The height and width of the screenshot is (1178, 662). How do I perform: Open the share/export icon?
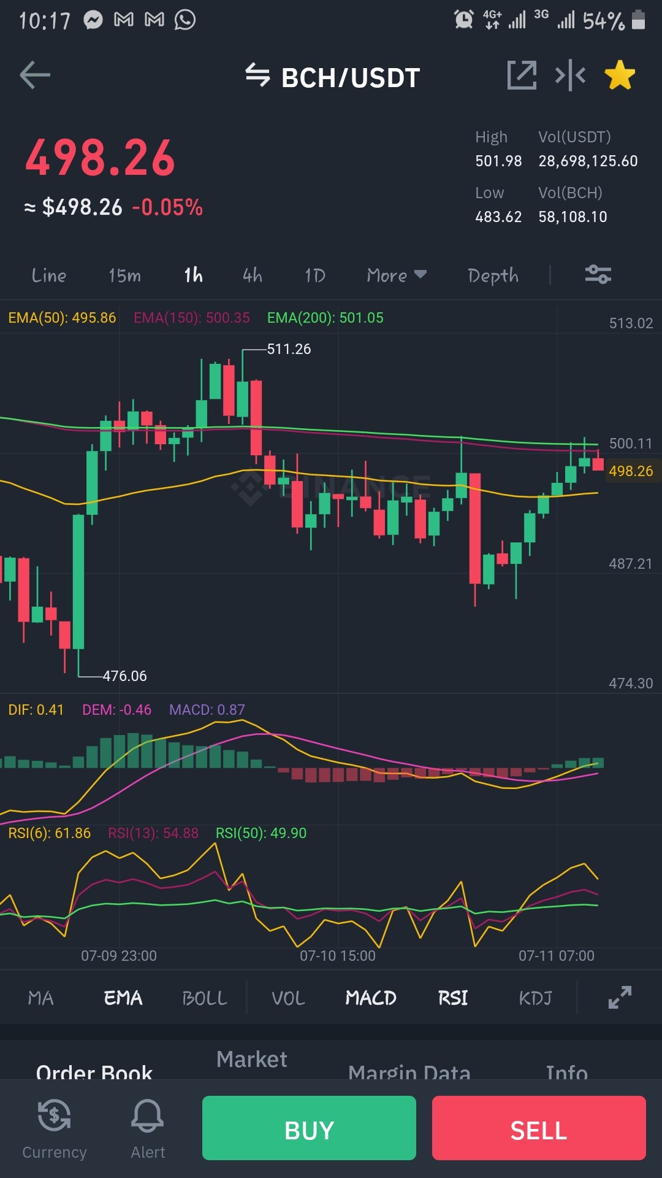point(522,75)
